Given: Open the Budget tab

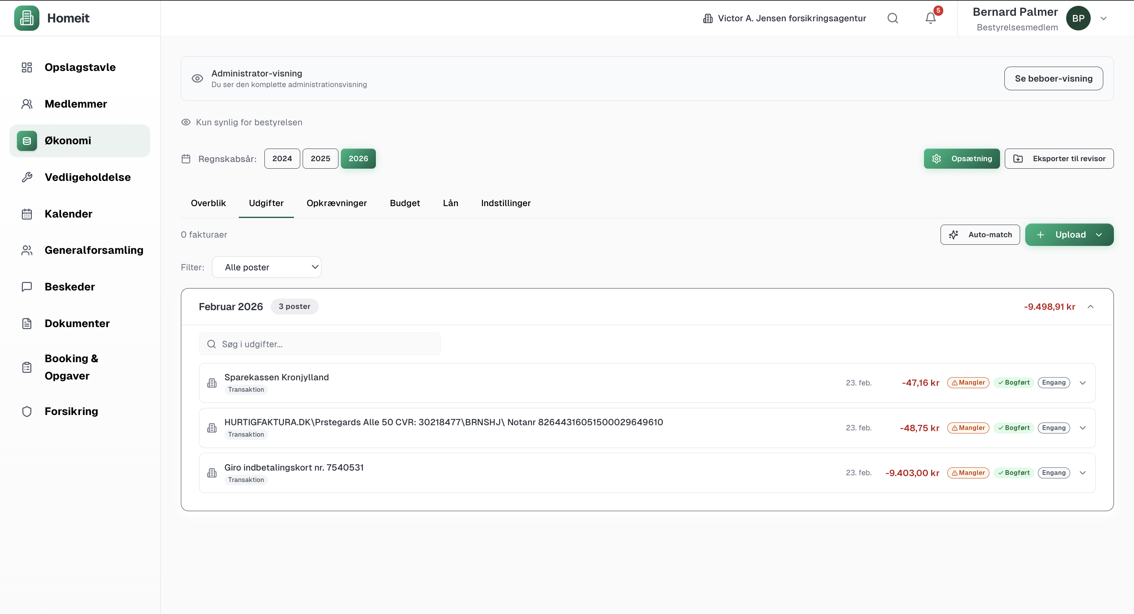Looking at the screenshot, I should [x=405, y=203].
